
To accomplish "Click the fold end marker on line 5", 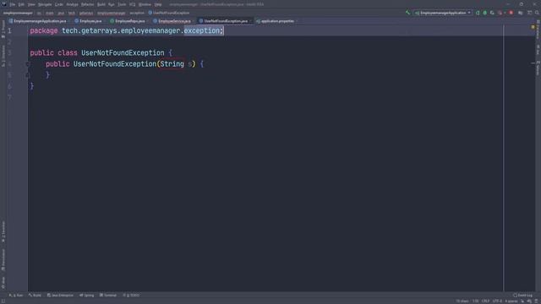I will (28, 75).
